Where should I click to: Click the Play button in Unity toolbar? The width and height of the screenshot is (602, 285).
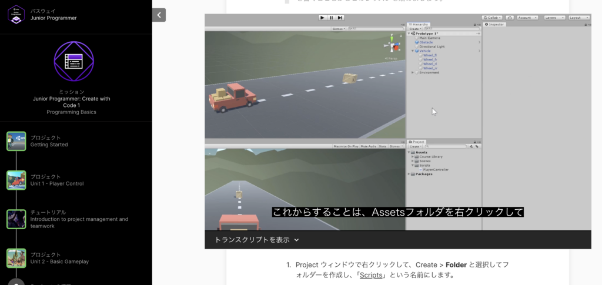click(322, 18)
